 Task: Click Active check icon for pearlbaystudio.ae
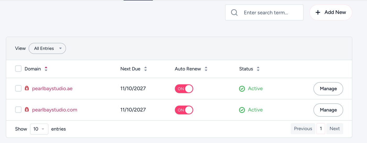pos(242,89)
